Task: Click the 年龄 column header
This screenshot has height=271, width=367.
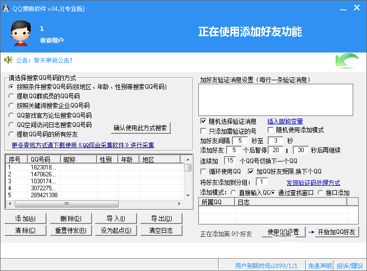Action: [129, 160]
